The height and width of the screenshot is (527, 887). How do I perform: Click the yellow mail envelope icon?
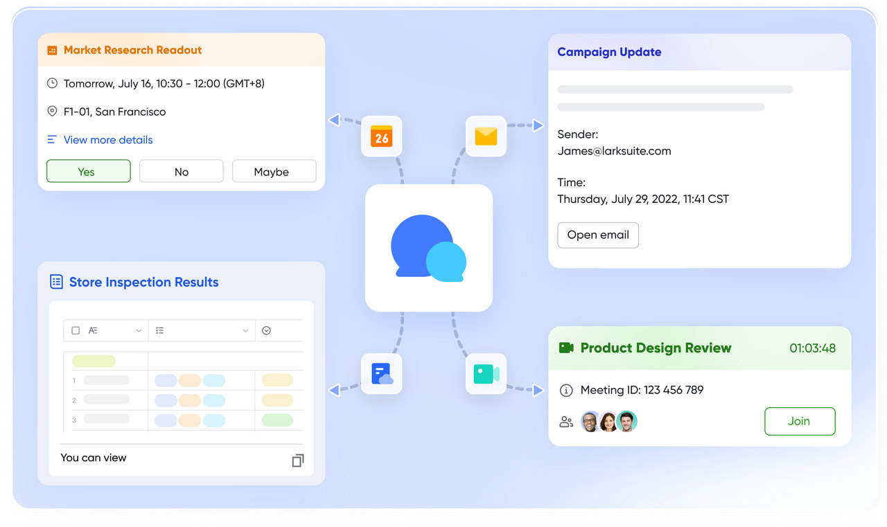pos(486,136)
